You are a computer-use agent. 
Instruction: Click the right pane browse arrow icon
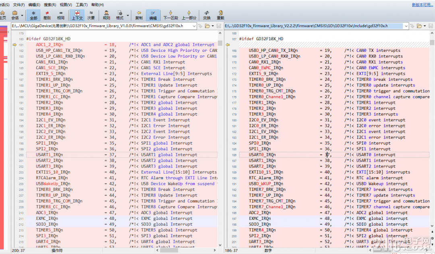(x=412, y=26)
